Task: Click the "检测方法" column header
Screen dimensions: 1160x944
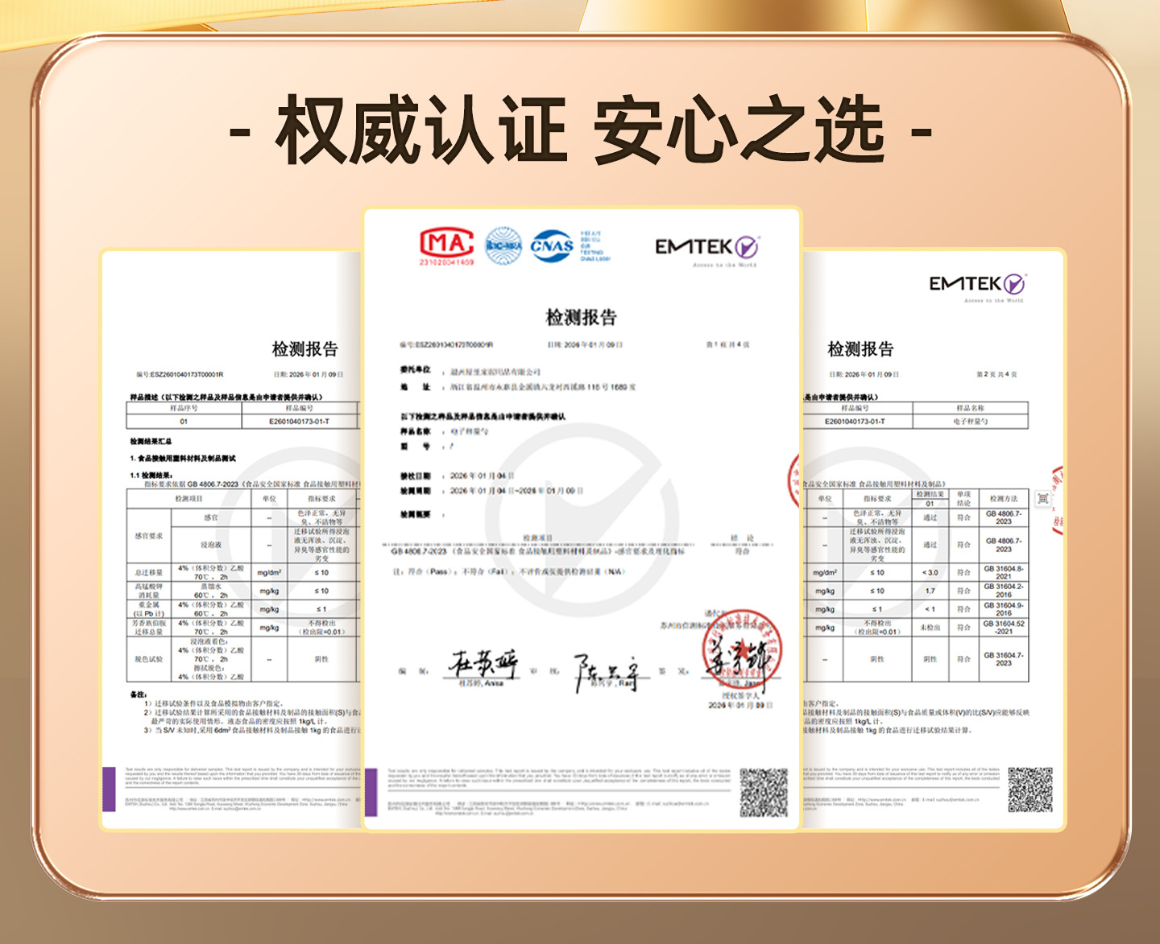Action: pos(1004,499)
